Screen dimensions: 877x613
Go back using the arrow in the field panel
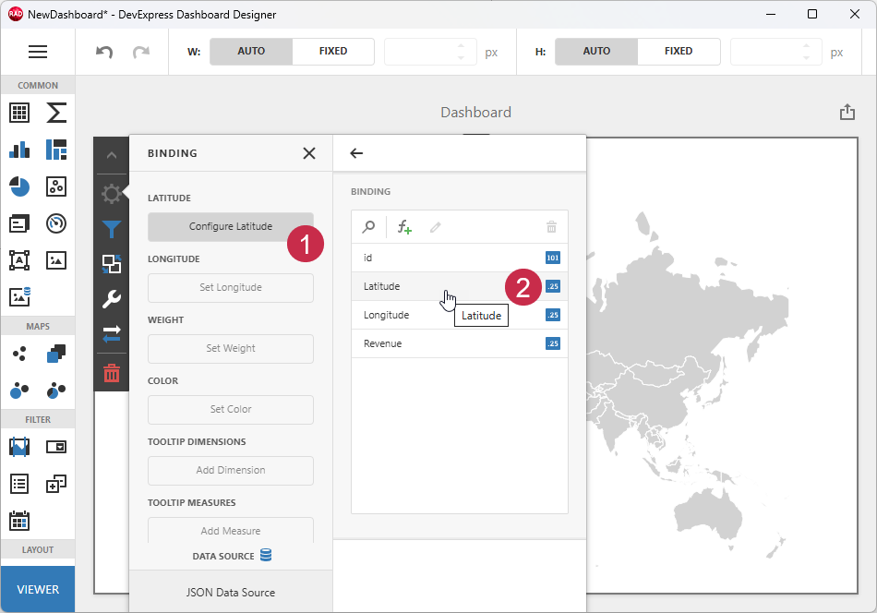point(357,153)
